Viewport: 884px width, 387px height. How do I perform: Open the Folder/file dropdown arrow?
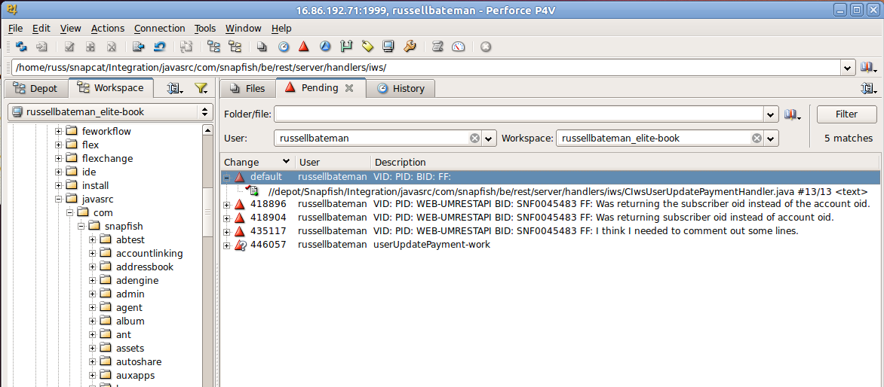(771, 114)
